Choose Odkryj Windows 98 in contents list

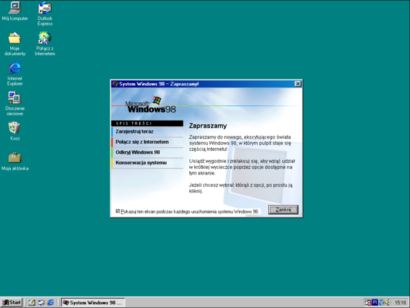tap(147, 153)
